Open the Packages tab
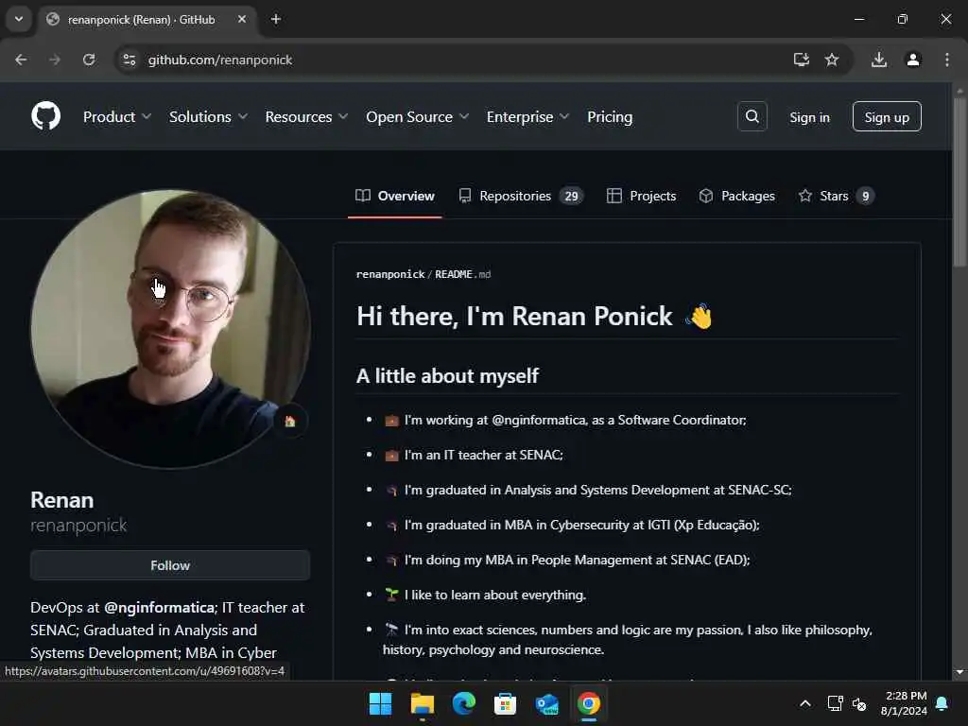 [x=737, y=197]
